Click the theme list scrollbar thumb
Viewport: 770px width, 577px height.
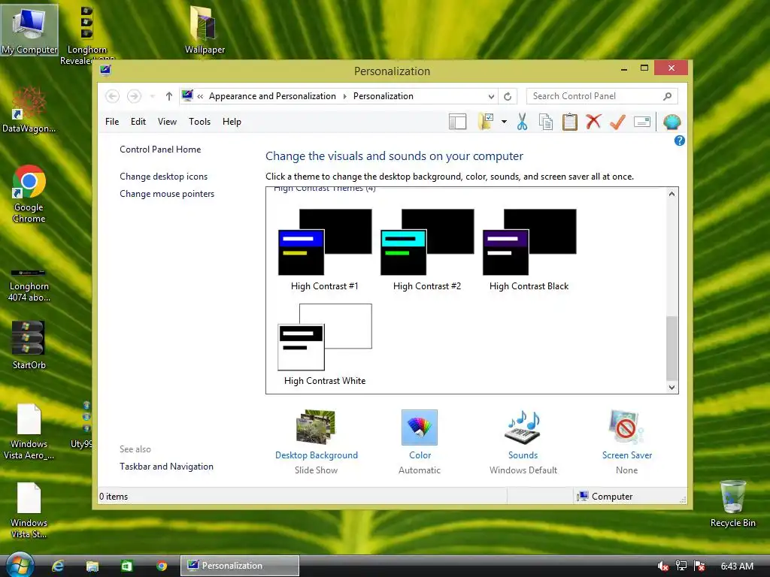[671, 349]
